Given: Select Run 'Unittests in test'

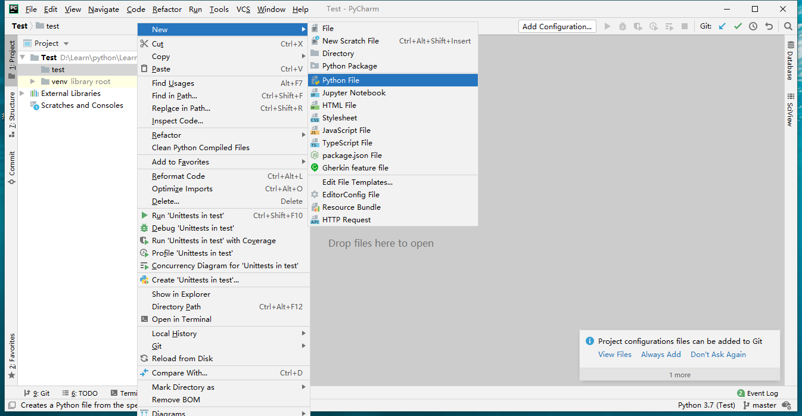Looking at the screenshot, I should 223,216.
